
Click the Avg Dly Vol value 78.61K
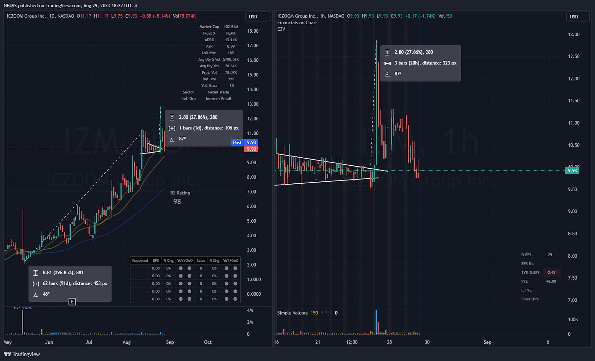(231, 66)
